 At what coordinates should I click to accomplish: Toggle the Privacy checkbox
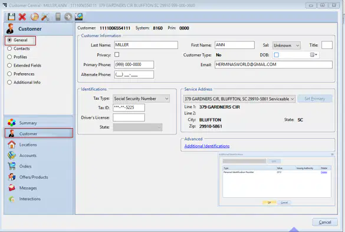click(x=117, y=54)
